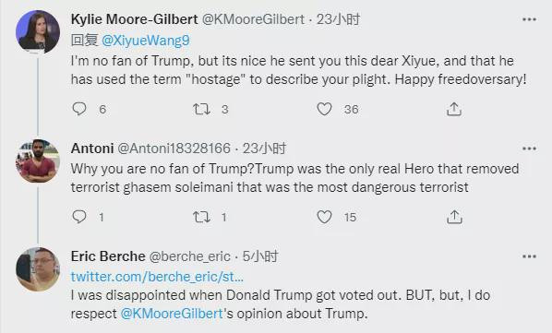Retweet Antoni's tweet about Trump

pyautogui.click(x=201, y=217)
